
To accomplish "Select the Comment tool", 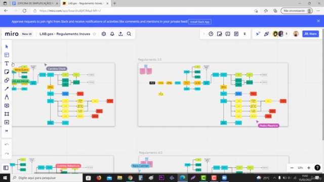I will pos(7,106).
